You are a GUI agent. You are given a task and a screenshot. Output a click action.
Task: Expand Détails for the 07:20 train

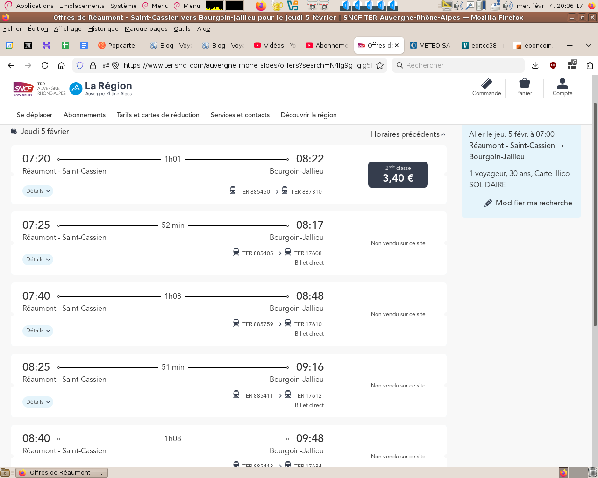[38, 191]
